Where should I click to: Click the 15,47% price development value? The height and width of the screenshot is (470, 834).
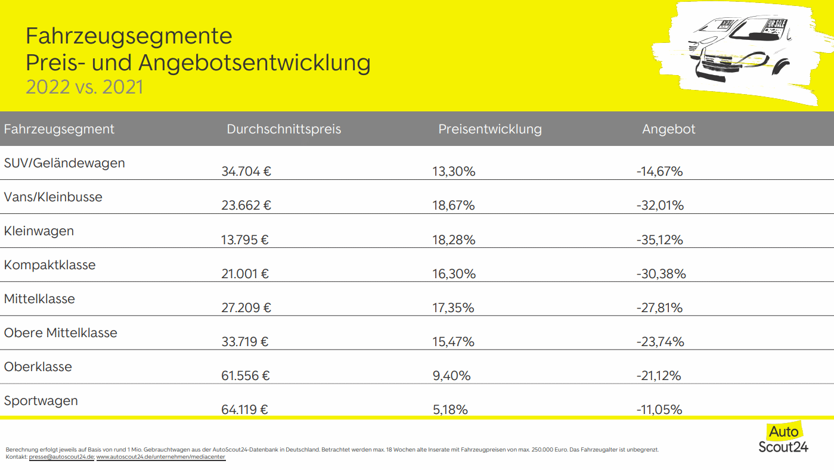pos(453,342)
